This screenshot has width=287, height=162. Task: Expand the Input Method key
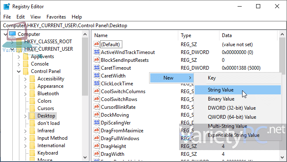tap(25, 139)
